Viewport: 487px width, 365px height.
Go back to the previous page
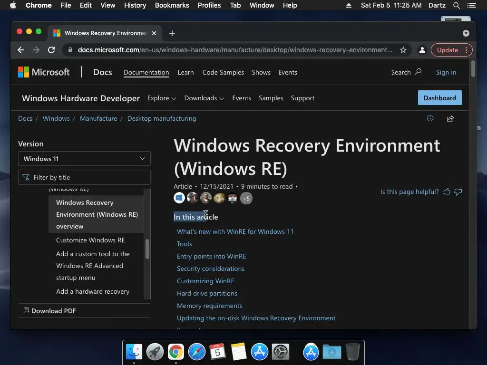pos(21,50)
